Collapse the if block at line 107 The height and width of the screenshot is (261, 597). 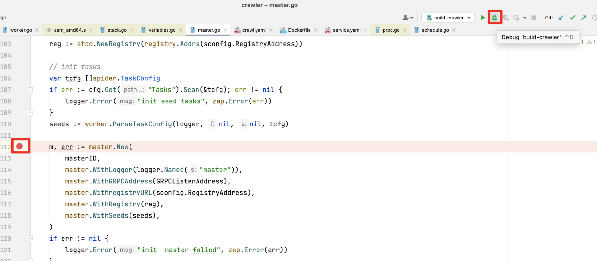[30, 90]
